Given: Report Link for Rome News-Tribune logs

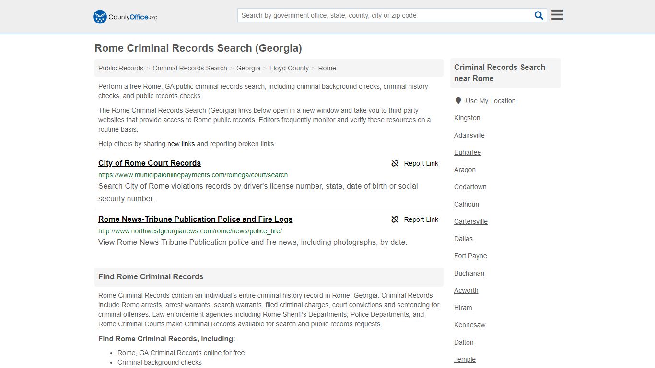Looking at the screenshot, I should (421, 219).
